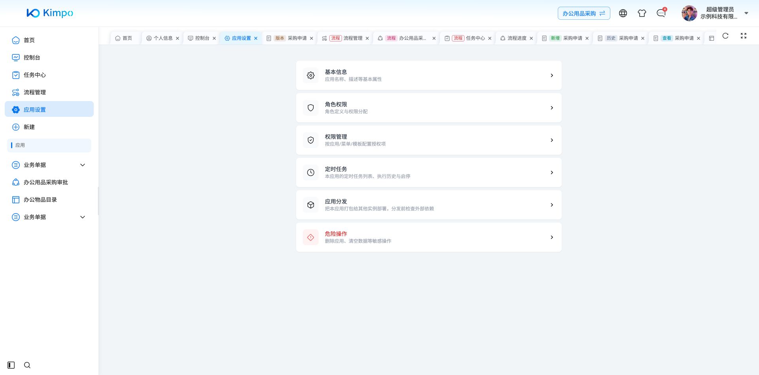Image resolution: width=759 pixels, height=375 pixels.
Task: Go to 任务中心 in sidebar
Action: coord(49,75)
